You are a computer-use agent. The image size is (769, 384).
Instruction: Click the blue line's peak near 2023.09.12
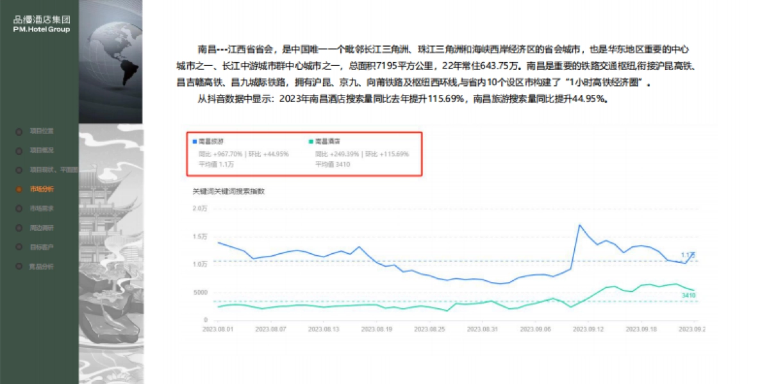(x=579, y=225)
